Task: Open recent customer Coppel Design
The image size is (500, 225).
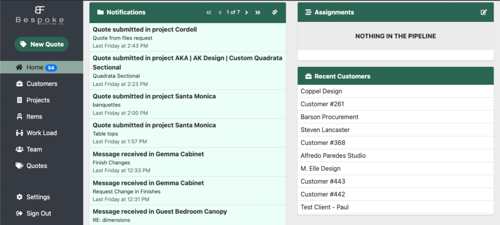Action: pyautogui.click(x=396, y=91)
